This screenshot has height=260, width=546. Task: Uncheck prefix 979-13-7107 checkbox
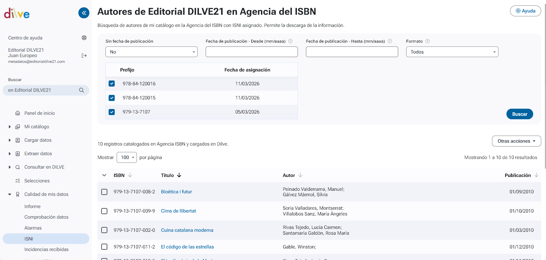[x=112, y=112]
